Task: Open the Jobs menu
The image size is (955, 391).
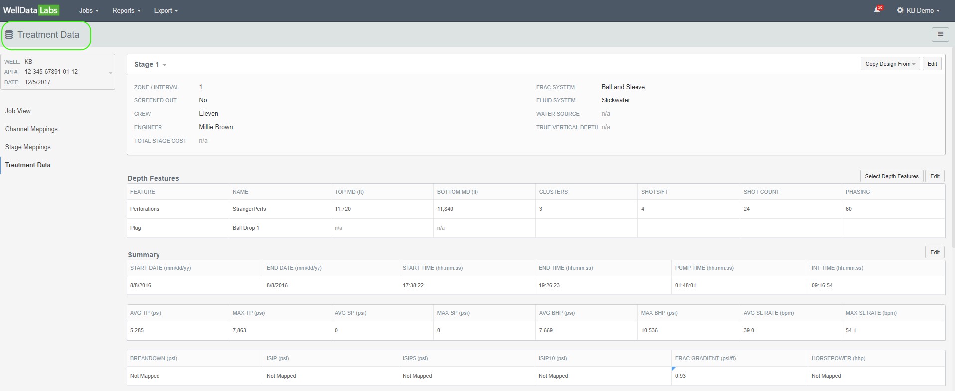Action: click(x=89, y=10)
